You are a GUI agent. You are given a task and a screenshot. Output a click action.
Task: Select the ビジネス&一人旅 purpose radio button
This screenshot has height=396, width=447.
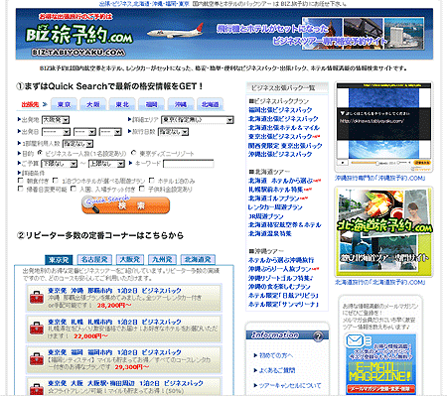click(41, 153)
